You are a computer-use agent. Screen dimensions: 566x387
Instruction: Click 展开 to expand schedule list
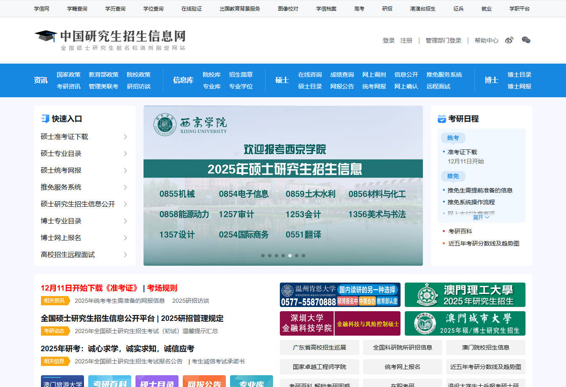tap(481, 217)
